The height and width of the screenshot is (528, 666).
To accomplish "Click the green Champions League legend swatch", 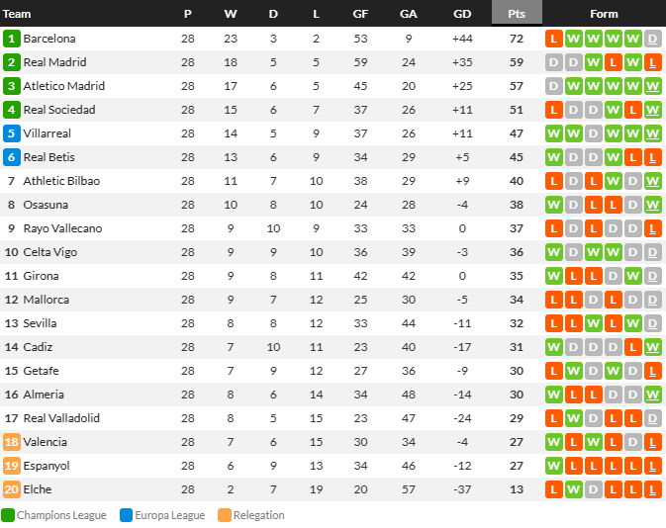I will coord(8,515).
